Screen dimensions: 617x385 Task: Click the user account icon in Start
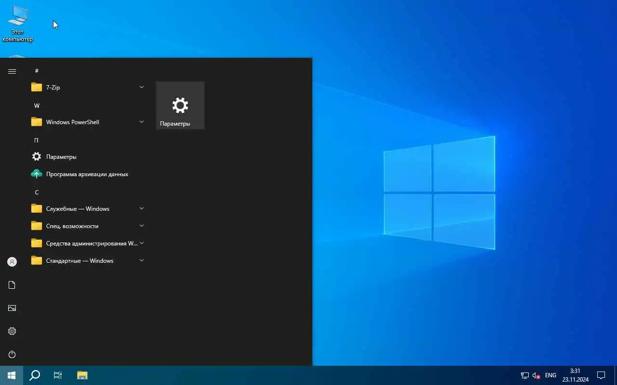(12, 262)
